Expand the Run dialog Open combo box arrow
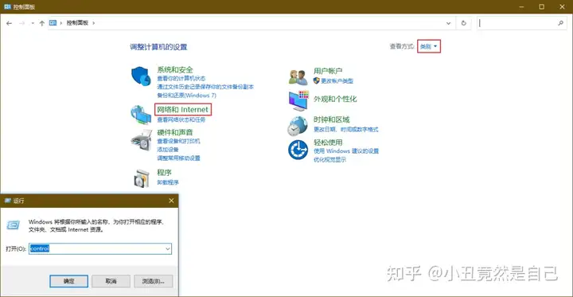The image size is (573, 297). (168, 248)
